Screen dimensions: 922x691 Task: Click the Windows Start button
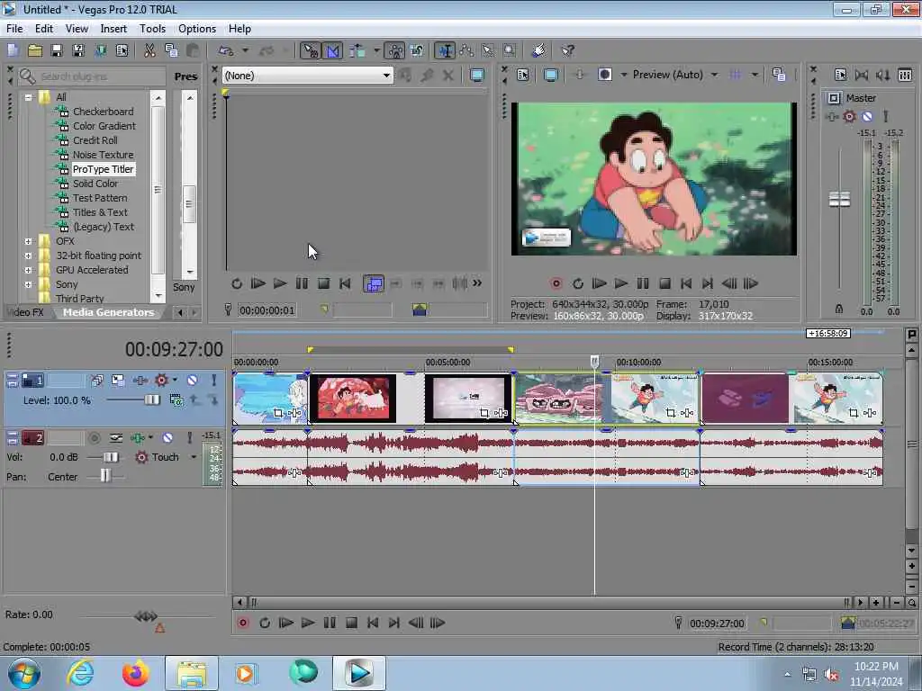click(x=23, y=673)
